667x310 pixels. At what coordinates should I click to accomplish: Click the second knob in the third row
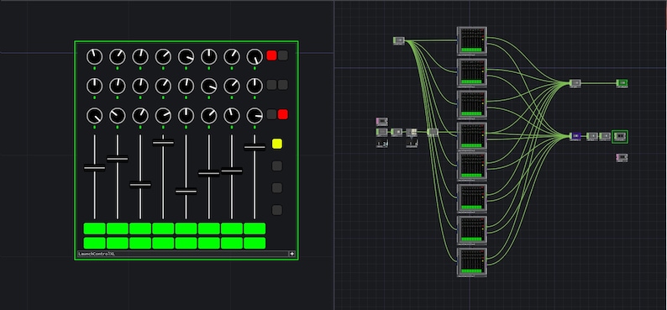click(x=118, y=115)
